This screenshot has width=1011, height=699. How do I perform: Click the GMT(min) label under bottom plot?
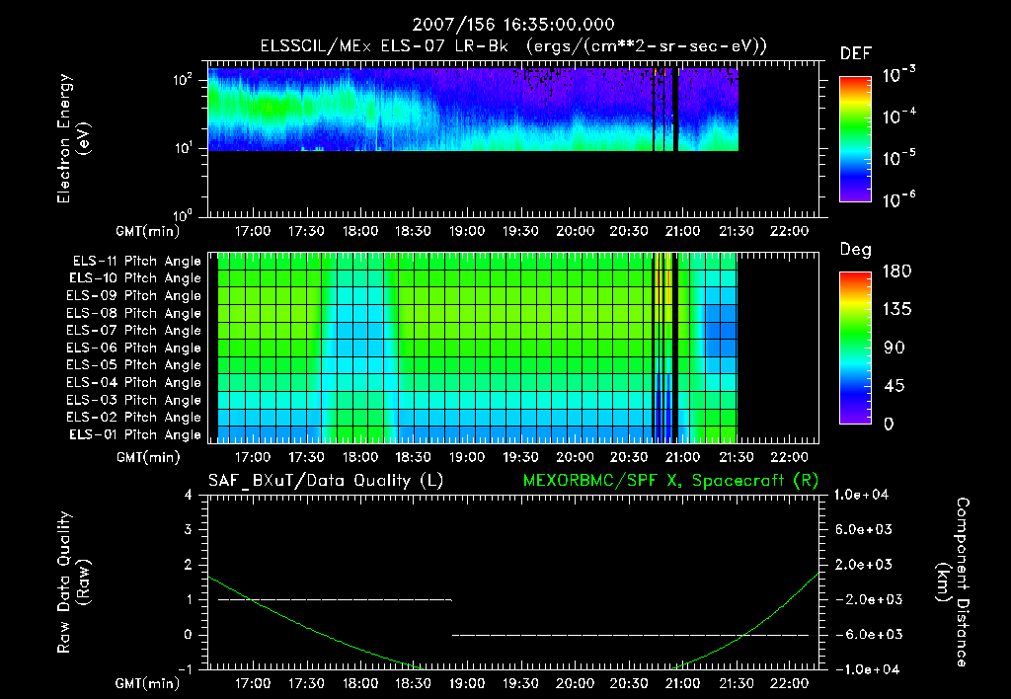point(148,683)
